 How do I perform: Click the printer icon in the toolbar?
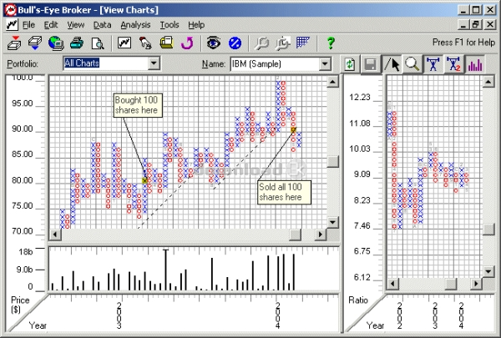tap(77, 43)
